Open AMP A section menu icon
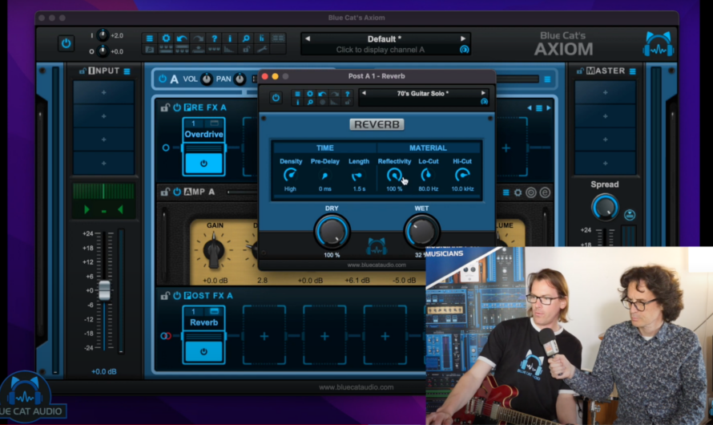 [506, 193]
